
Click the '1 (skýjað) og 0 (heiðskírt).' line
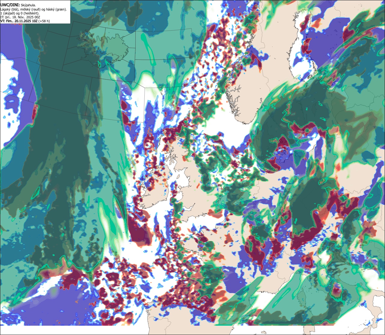(x=20, y=13)
